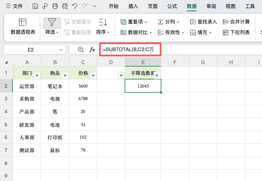Switch to the 插入 tab
This screenshot has height=181, width=262.
(133, 6)
